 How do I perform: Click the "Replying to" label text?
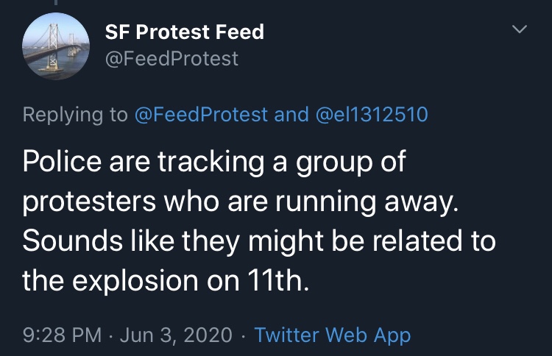74,115
